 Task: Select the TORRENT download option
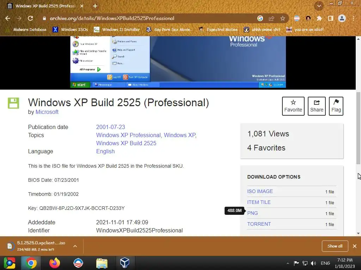click(x=259, y=224)
